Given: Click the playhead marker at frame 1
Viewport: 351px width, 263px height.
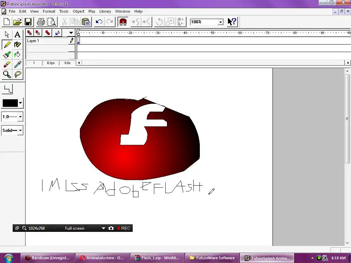Looking at the screenshot, I should (78, 33).
